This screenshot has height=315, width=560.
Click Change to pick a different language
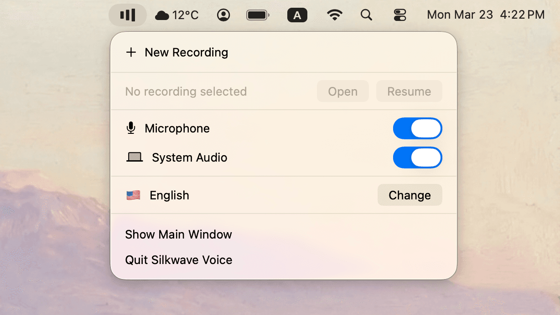point(409,195)
